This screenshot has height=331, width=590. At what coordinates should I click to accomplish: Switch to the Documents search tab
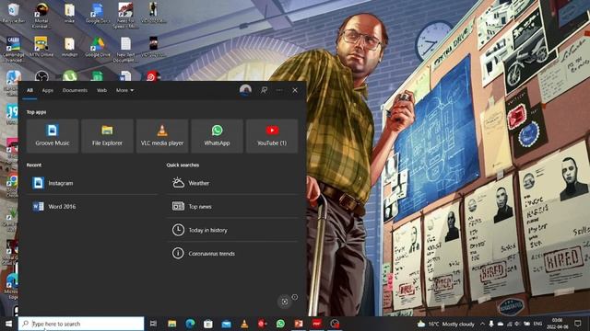pos(75,90)
